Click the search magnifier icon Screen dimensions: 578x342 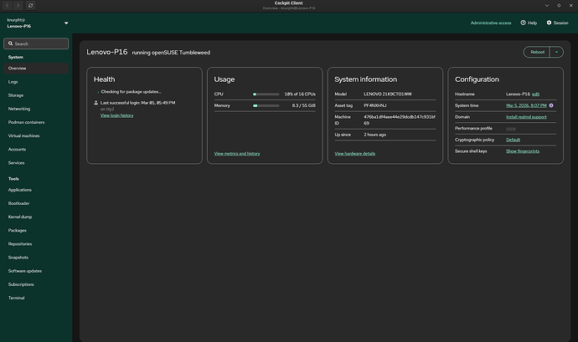coord(10,43)
